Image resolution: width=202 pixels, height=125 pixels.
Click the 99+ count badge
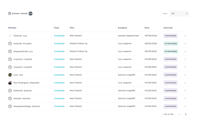pyautogui.click(x=30, y=13)
